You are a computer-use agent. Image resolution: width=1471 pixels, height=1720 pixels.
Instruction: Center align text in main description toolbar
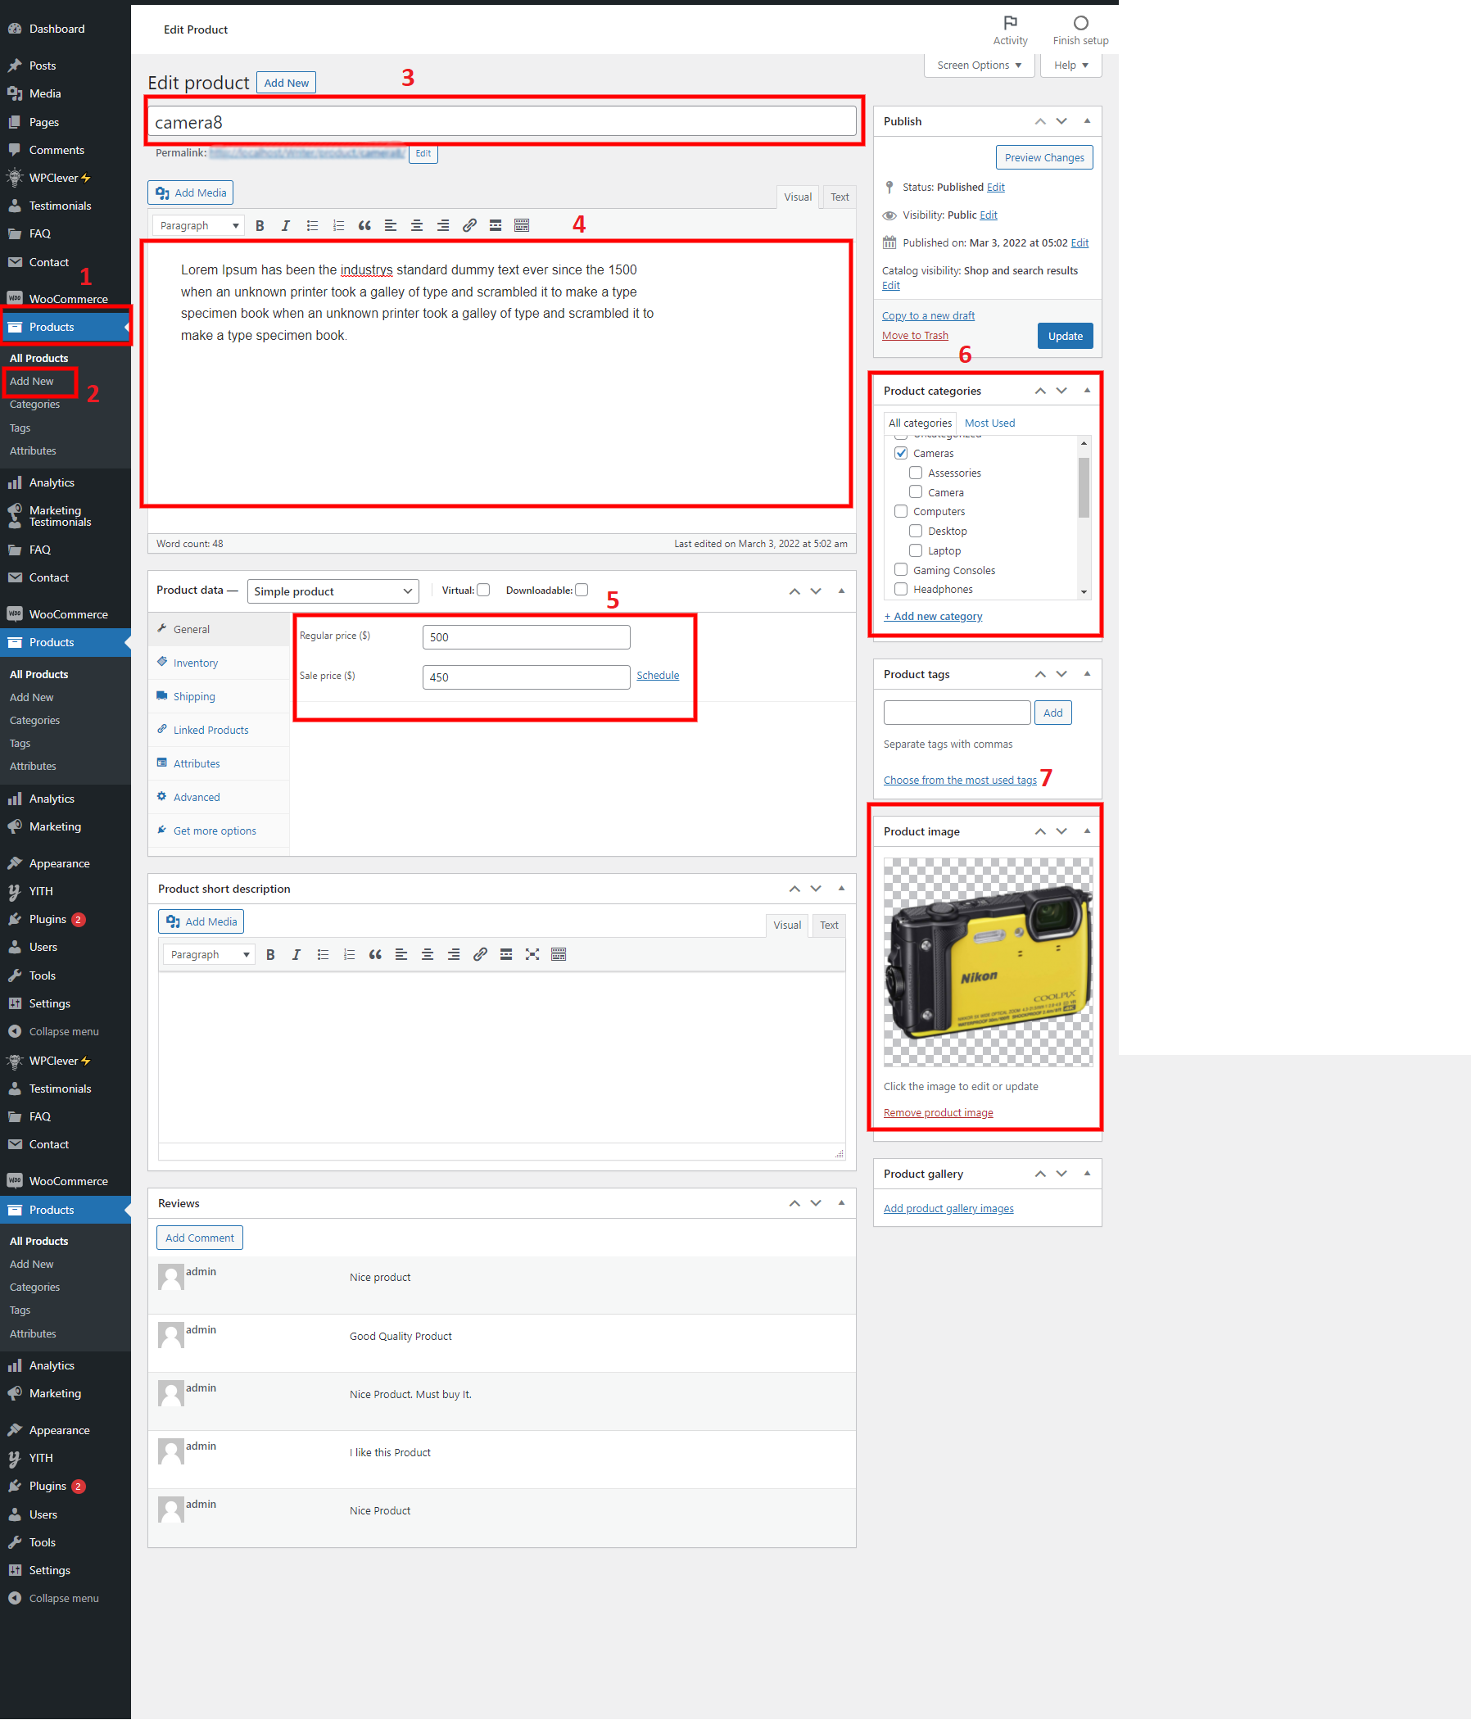417,226
